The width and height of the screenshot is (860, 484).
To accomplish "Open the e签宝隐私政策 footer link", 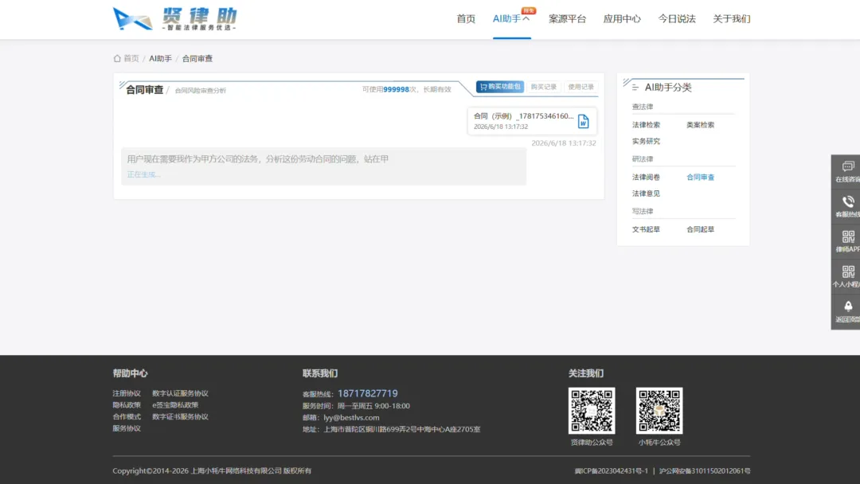I will [x=175, y=405].
